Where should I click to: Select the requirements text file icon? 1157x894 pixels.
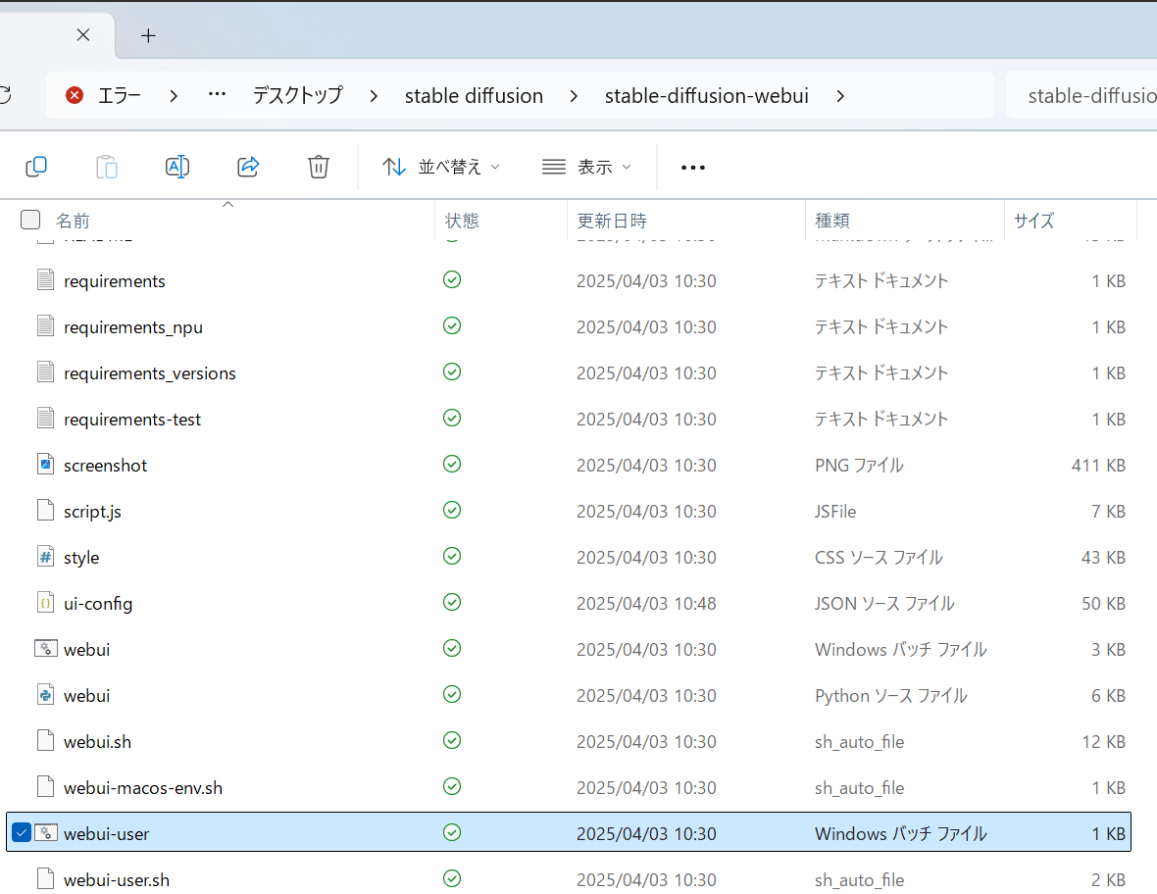tap(46, 279)
